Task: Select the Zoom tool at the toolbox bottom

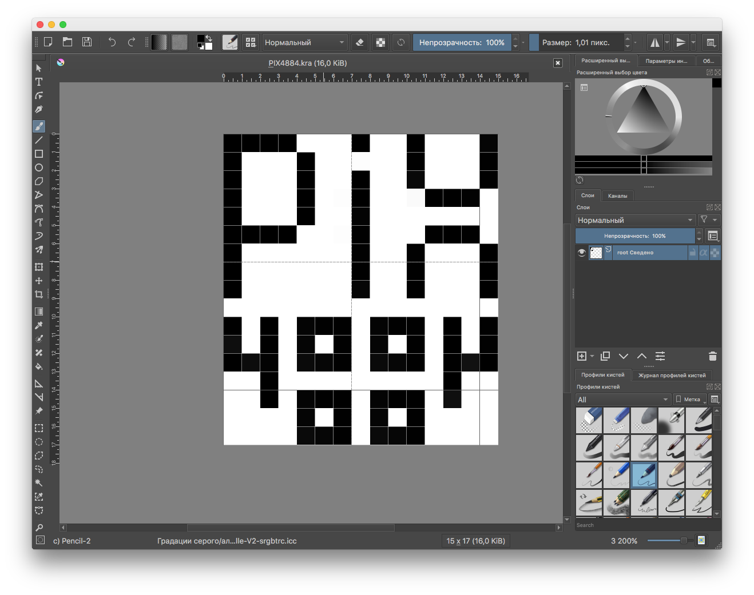Action: point(39,527)
